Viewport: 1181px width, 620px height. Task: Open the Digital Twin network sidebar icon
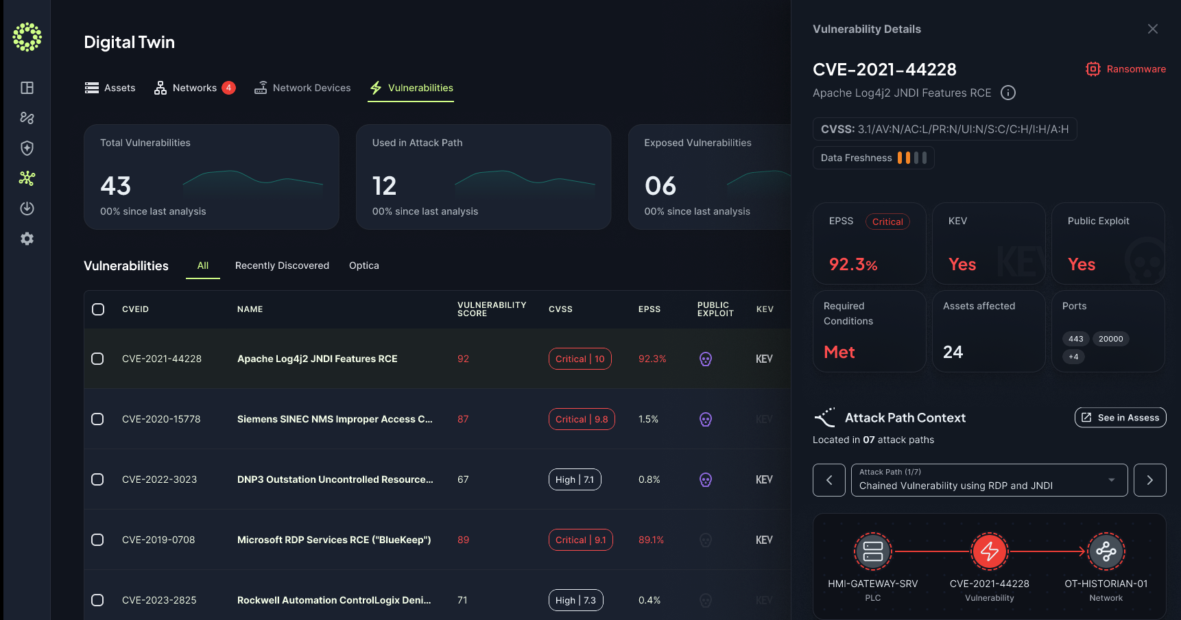click(27, 178)
